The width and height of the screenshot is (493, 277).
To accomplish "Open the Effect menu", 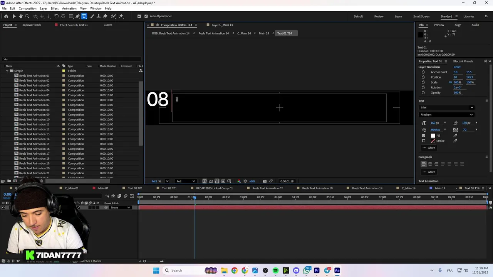I will (x=55, y=8).
